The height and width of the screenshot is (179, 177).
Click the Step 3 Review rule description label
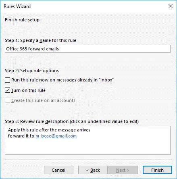pyautogui.click(x=72, y=121)
